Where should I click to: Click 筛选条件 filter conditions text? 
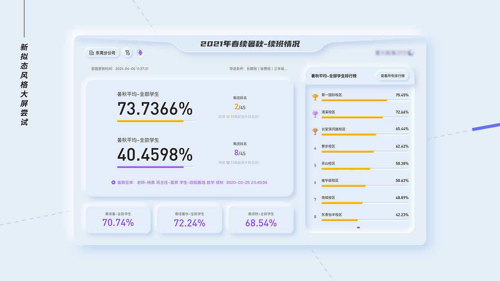click(259, 69)
